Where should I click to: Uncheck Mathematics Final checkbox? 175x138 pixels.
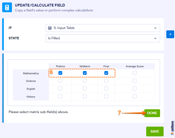[x=106, y=73]
